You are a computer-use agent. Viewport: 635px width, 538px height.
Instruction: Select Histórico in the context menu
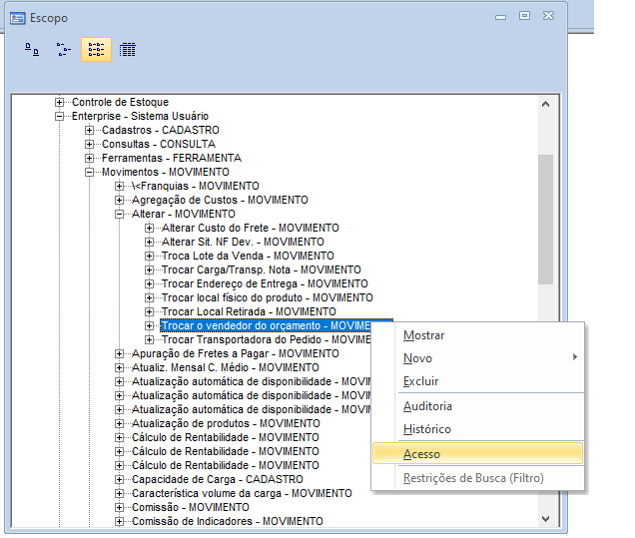(x=426, y=429)
